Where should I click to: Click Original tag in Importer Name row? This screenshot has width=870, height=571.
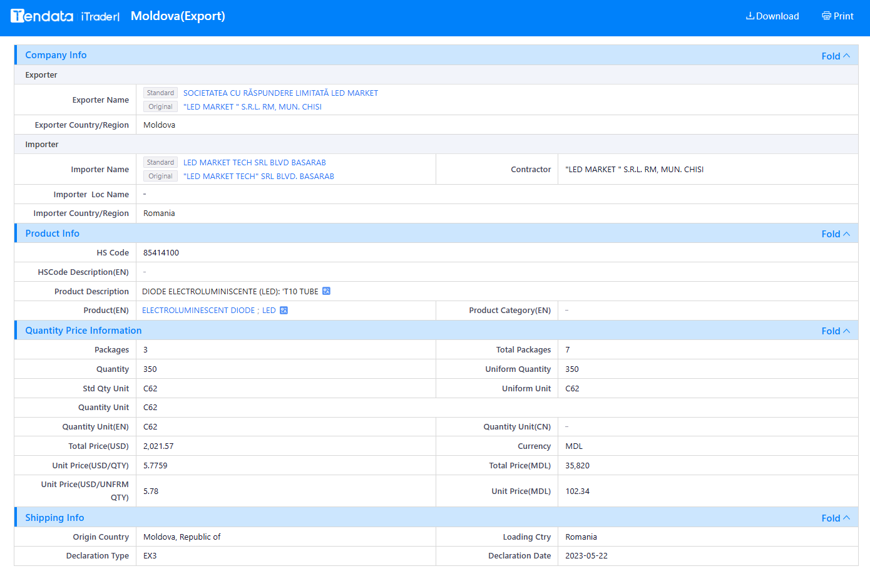pyautogui.click(x=160, y=176)
